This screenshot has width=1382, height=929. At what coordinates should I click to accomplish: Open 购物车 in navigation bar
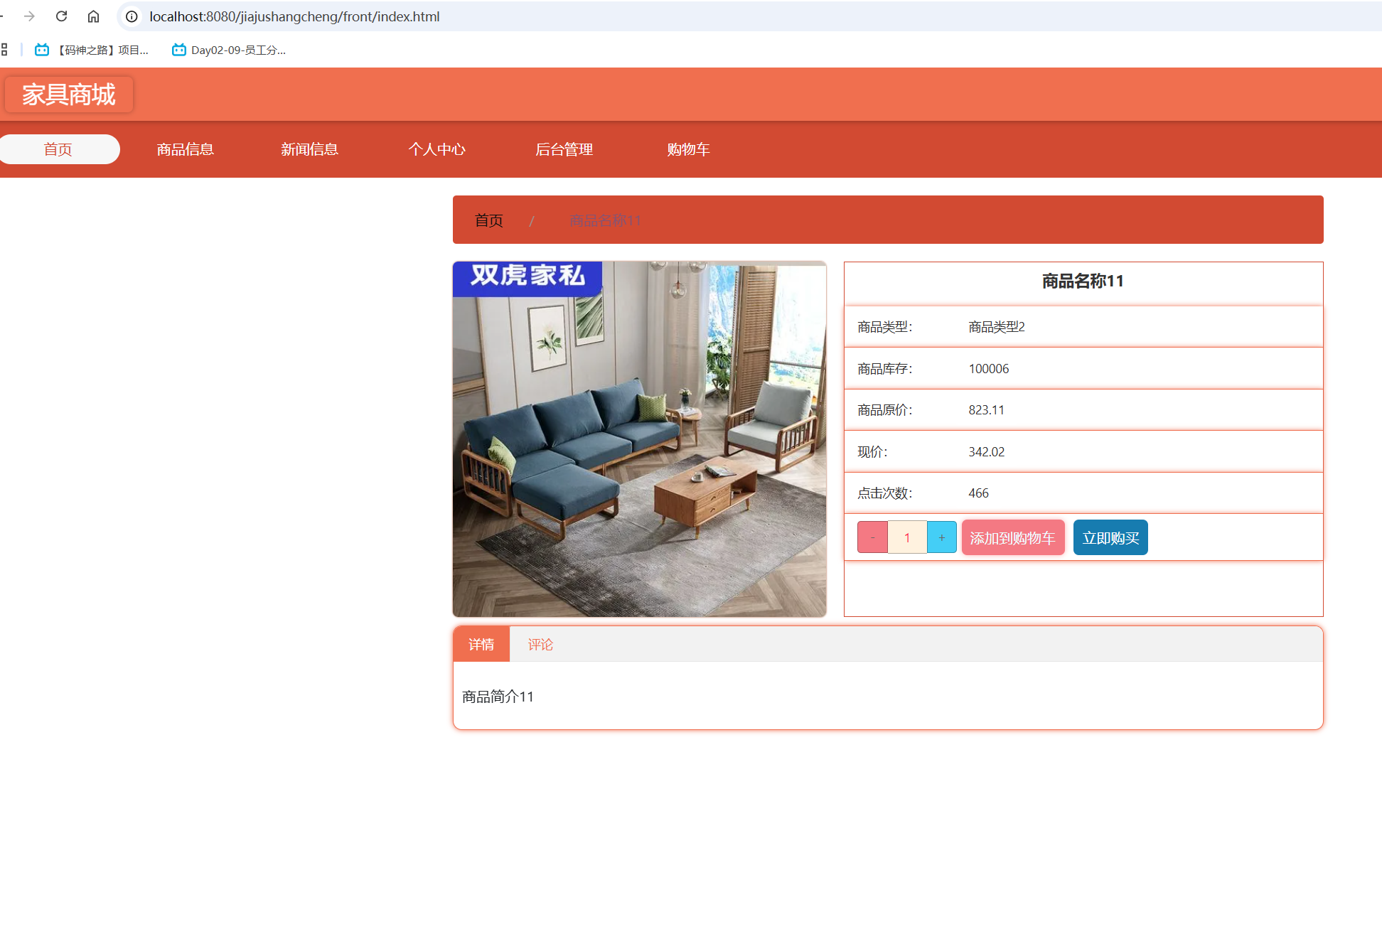(688, 149)
